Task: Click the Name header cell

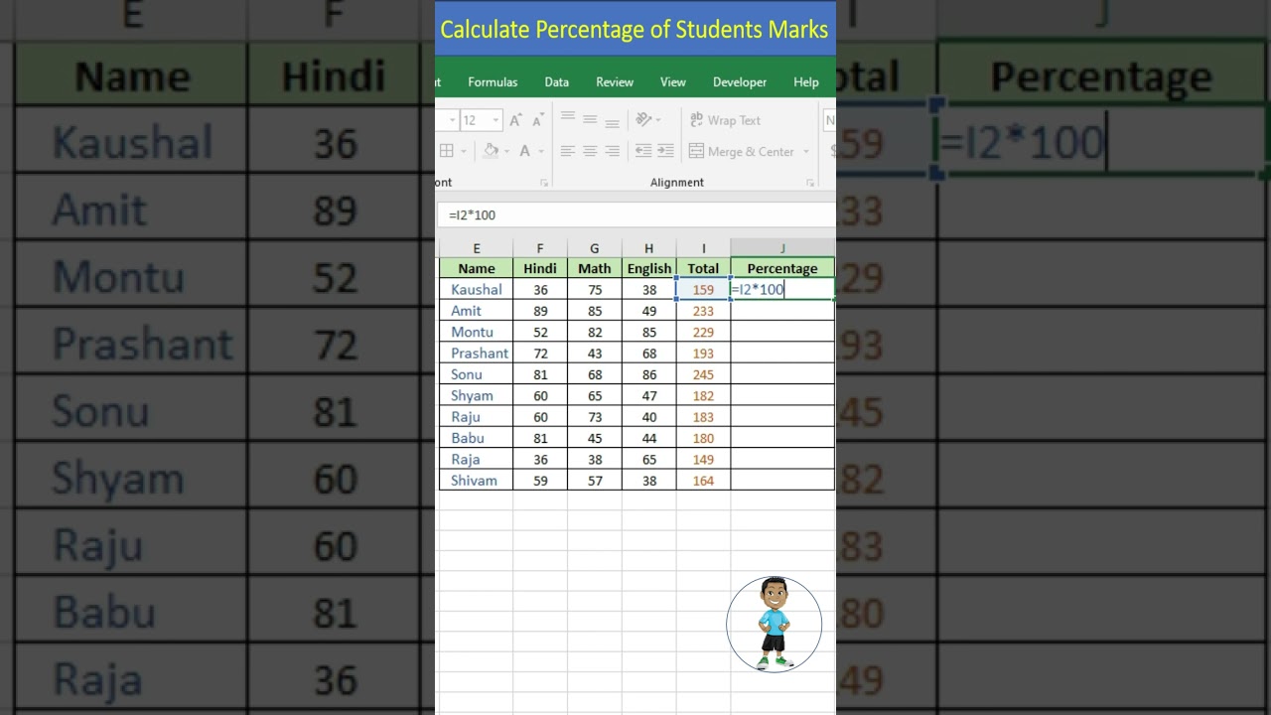Action: click(477, 268)
